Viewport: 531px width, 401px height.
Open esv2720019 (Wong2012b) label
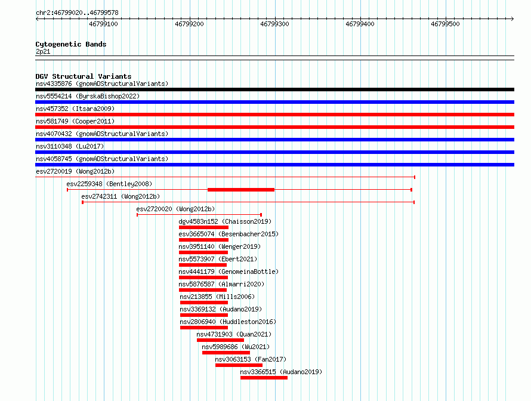pos(75,171)
